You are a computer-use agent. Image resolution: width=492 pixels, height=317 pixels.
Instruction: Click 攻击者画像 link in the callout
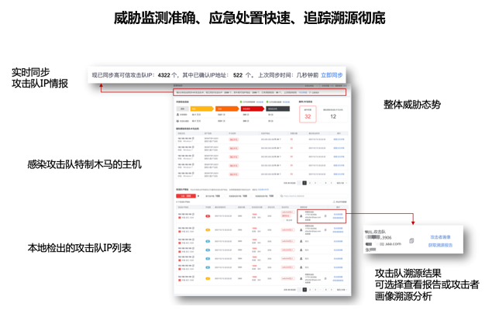pyautogui.click(x=441, y=237)
